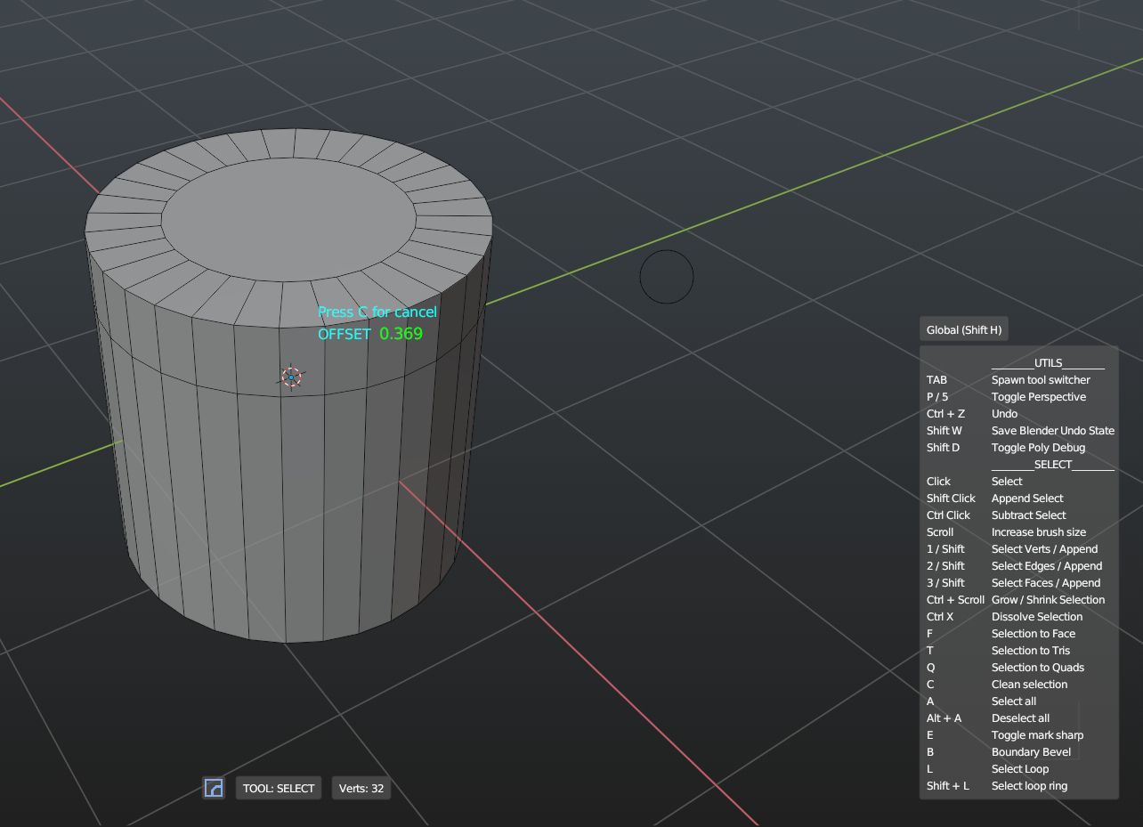
Task: Click the Boundary Bevel entry
Action: 1031,752
